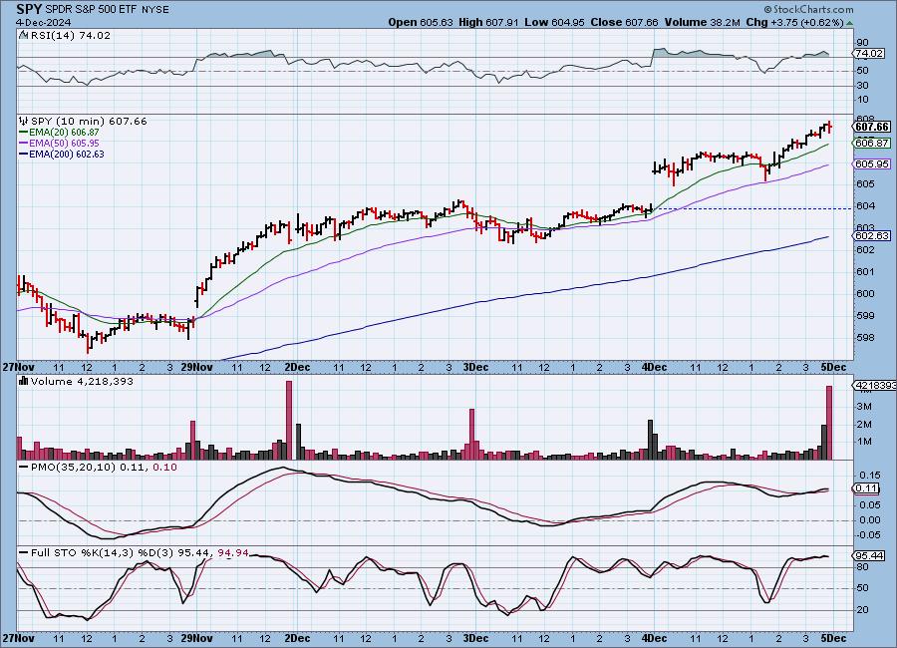Click the EMA(50) 605.95 legend text

point(64,144)
